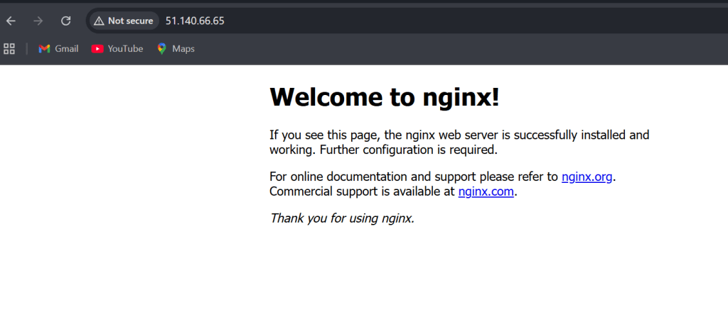Open the YouTube bookmark label

[x=125, y=49]
